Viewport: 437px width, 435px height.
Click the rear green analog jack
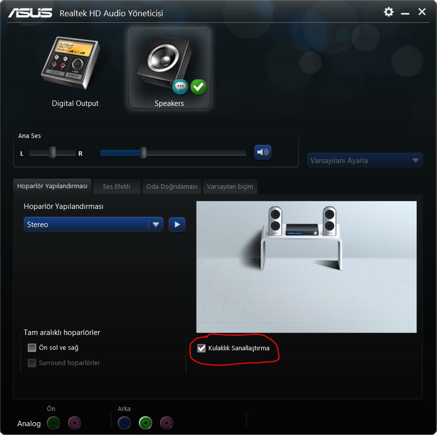(x=145, y=423)
